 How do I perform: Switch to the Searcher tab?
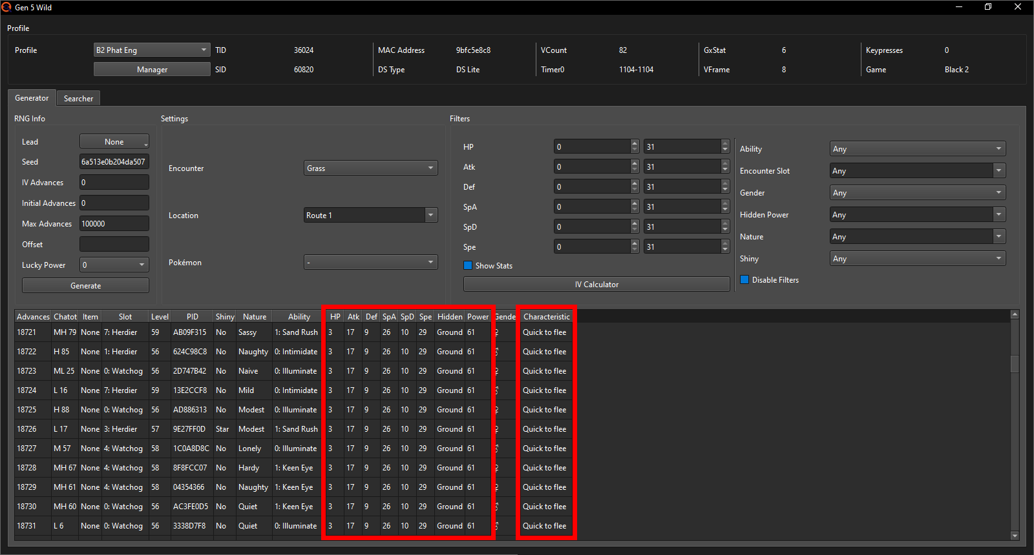[78, 98]
